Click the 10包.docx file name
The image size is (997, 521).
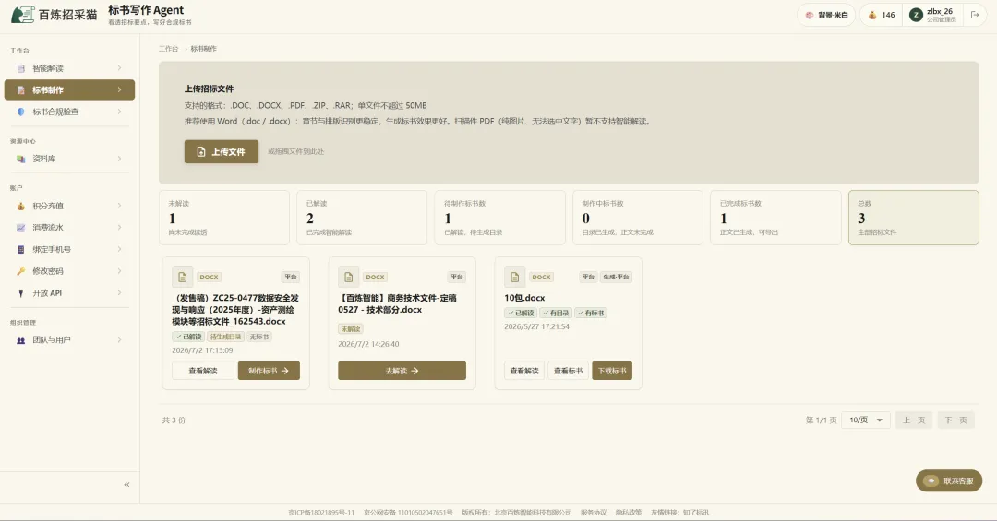[524, 298]
